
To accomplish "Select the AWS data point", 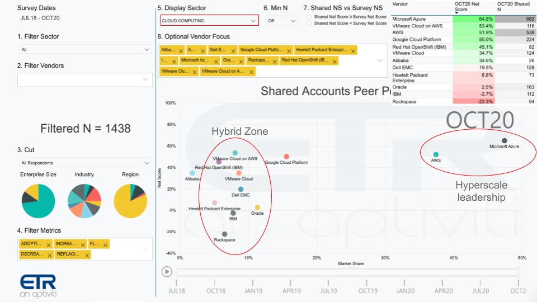I will tap(436, 154).
